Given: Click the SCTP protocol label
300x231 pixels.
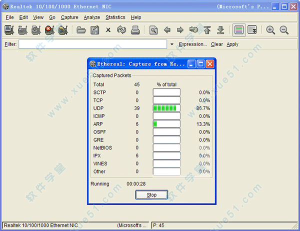Looking at the screenshot, I should [x=99, y=92].
